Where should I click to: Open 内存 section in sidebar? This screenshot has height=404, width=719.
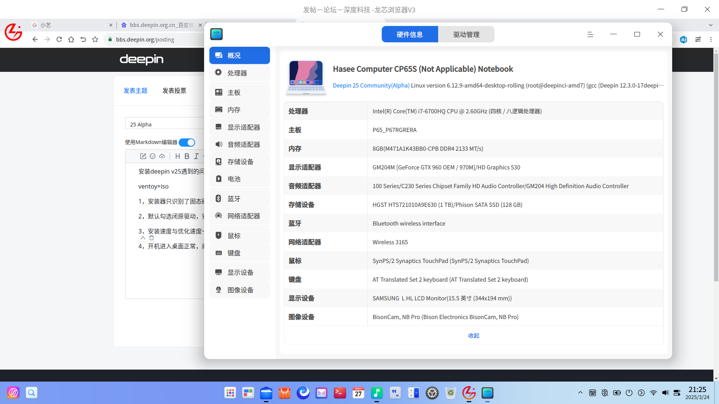pyautogui.click(x=239, y=110)
